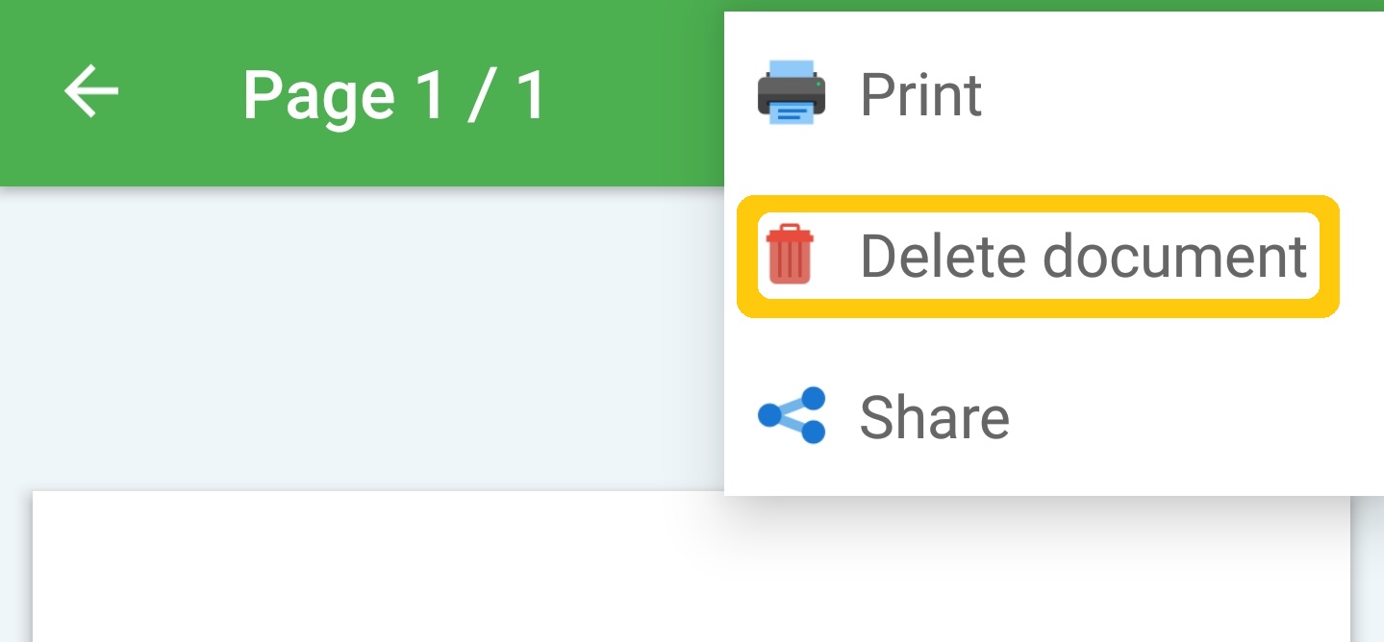The height and width of the screenshot is (642, 1384).
Task: Go back using the white left arrow
Action: click(x=91, y=92)
